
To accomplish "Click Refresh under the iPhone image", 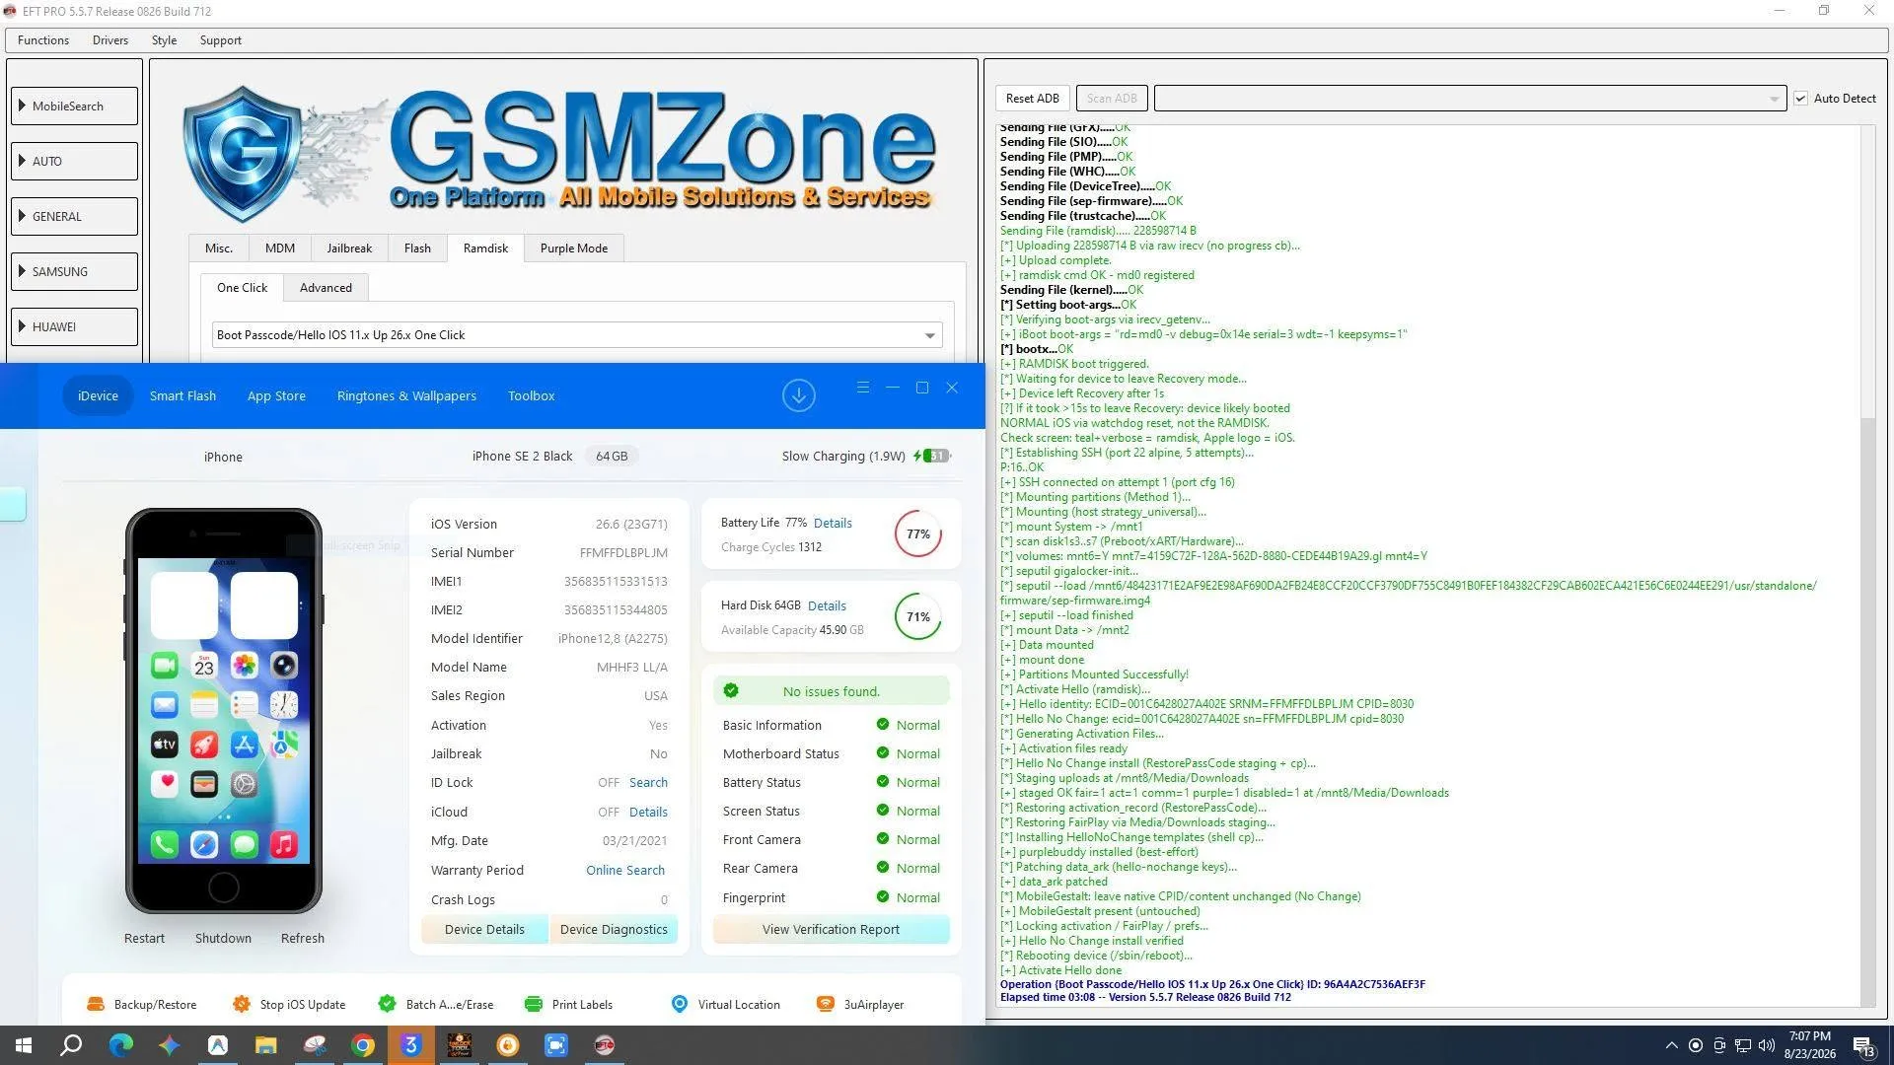I will pos(303,938).
